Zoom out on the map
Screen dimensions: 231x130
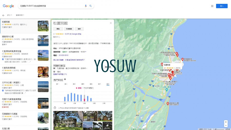click(x=226, y=125)
